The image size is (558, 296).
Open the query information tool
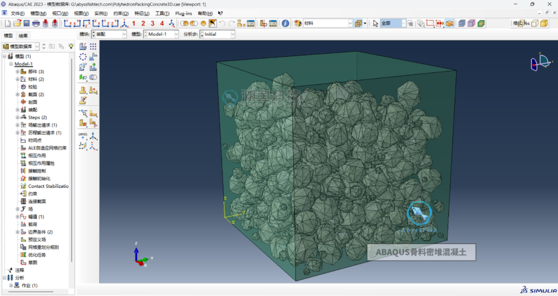pos(285,23)
